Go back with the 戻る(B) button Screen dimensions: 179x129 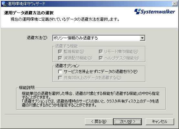99,122
